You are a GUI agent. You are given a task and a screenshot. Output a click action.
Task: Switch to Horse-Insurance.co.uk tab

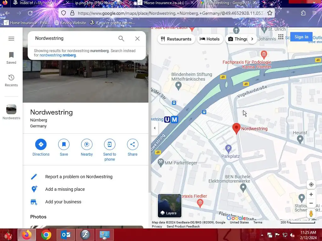tap(165, 3)
